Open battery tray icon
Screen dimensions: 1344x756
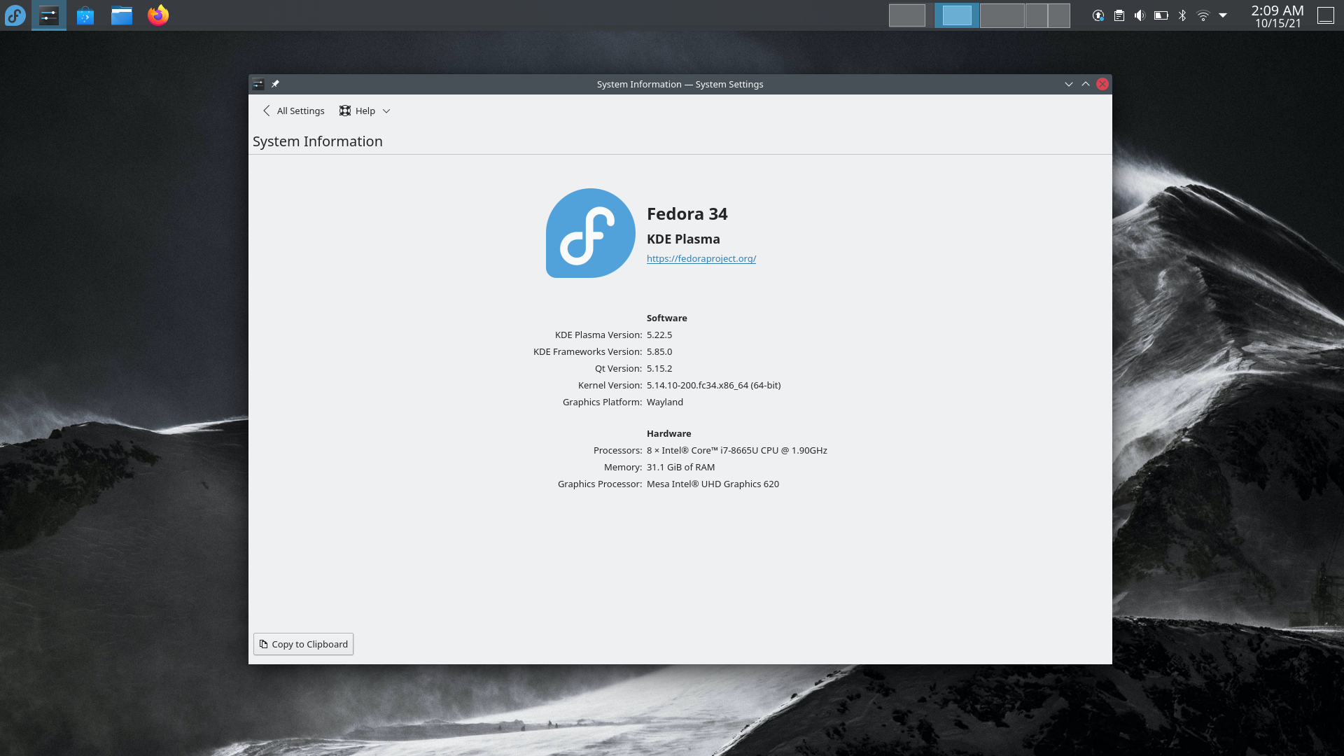click(x=1161, y=15)
